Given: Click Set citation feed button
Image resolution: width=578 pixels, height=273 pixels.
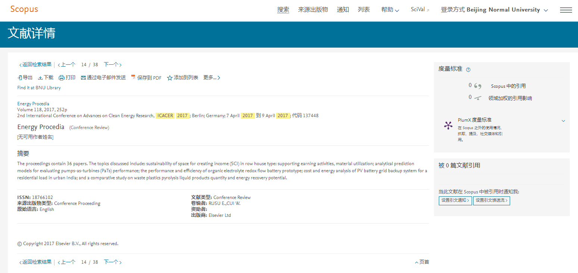Looking at the screenshot, I should [x=491, y=200].
